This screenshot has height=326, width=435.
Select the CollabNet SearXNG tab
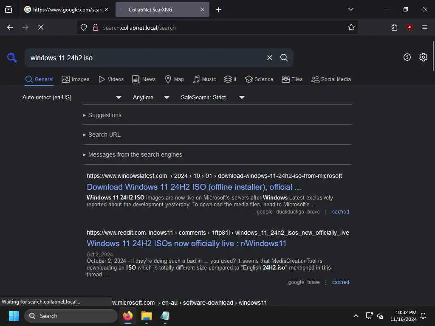click(x=162, y=9)
